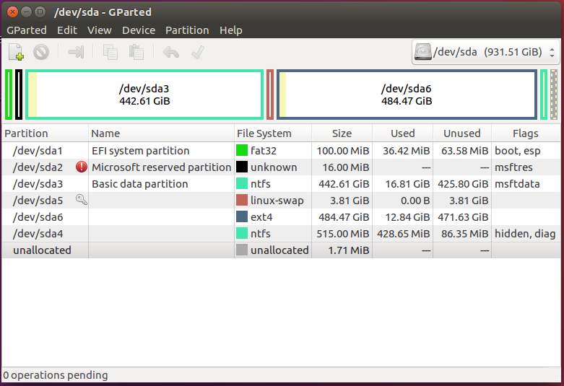Viewport: 564px width, 386px height.
Task: Open the Device menu
Action: click(x=139, y=30)
